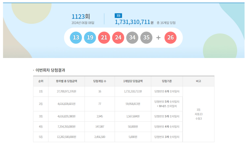Click the bonus number 26 ball

[171, 38]
